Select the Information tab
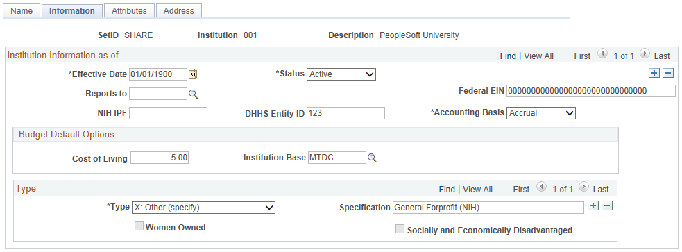682x252 pixels. click(71, 11)
